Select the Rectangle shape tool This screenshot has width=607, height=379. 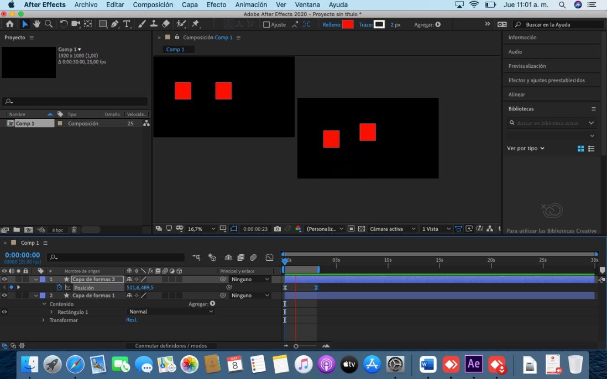[x=103, y=24]
